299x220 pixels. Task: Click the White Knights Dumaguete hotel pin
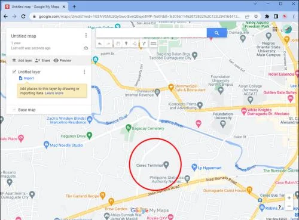coord(244,111)
